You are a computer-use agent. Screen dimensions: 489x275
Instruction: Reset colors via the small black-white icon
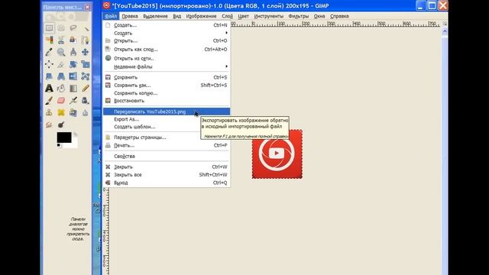(x=59, y=145)
